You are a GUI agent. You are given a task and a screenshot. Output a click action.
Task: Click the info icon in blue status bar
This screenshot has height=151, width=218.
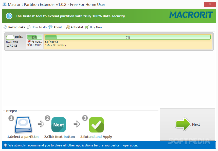click(6, 145)
